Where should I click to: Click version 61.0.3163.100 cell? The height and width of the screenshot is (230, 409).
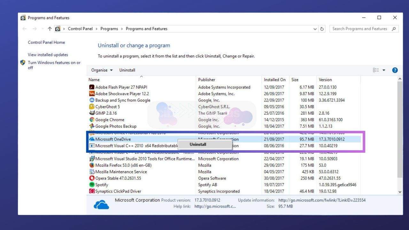click(x=331, y=120)
